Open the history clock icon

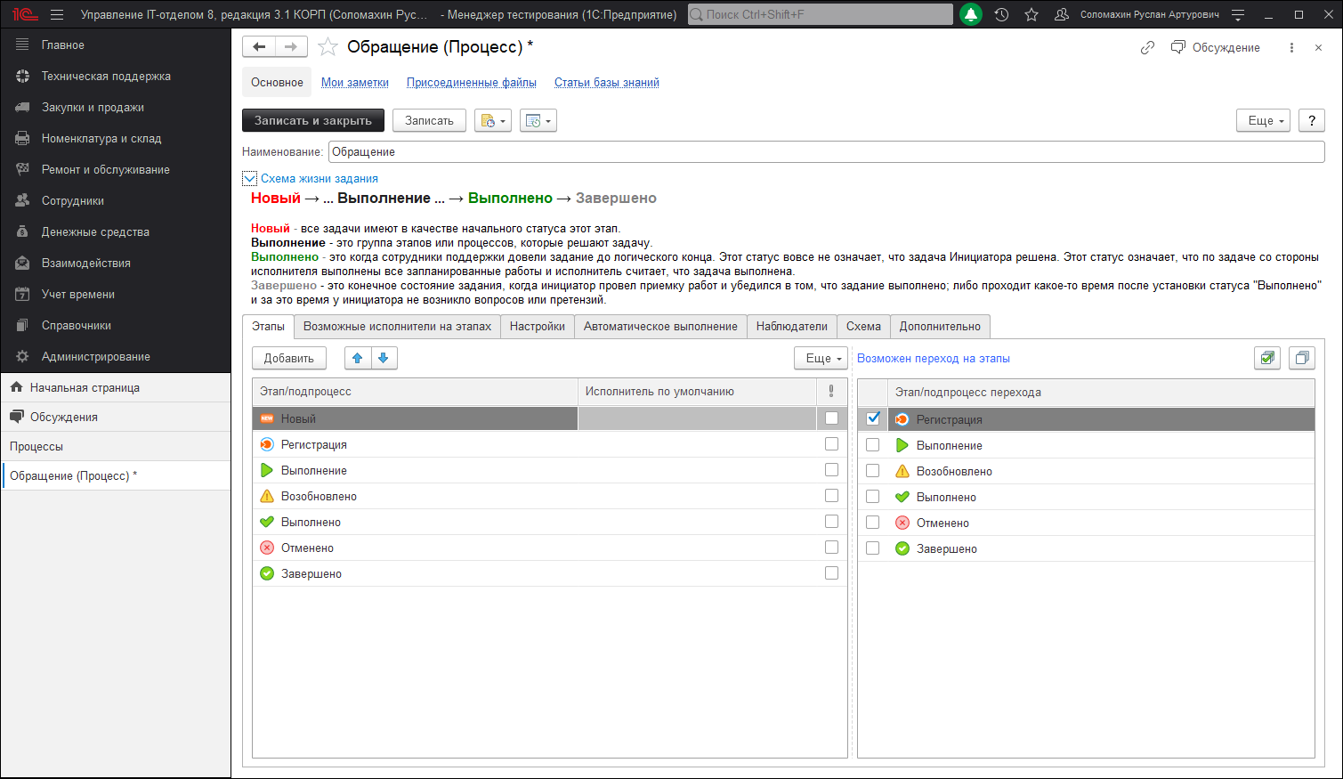click(1001, 14)
